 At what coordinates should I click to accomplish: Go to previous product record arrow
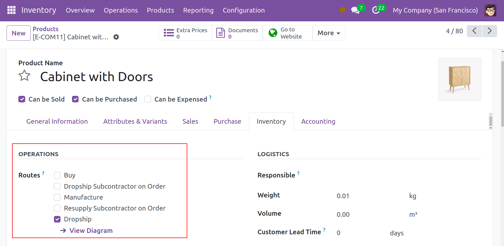pyautogui.click(x=474, y=31)
